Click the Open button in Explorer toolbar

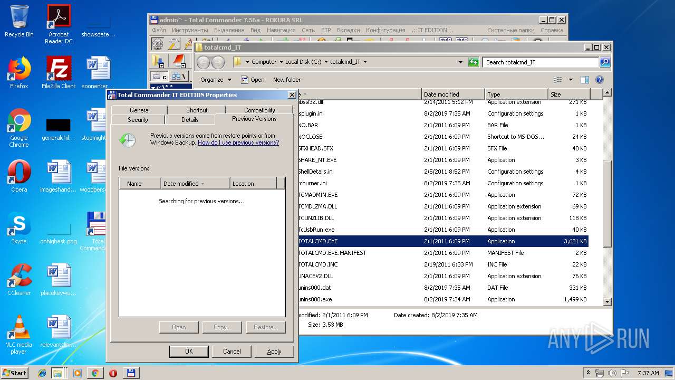[x=253, y=80]
